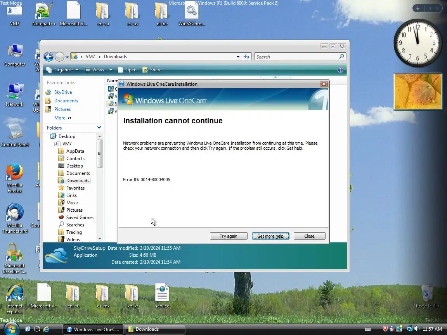The width and height of the screenshot is (447, 335).
Task: Click the Help question mark icon in Explorer
Action: pyautogui.click(x=340, y=70)
